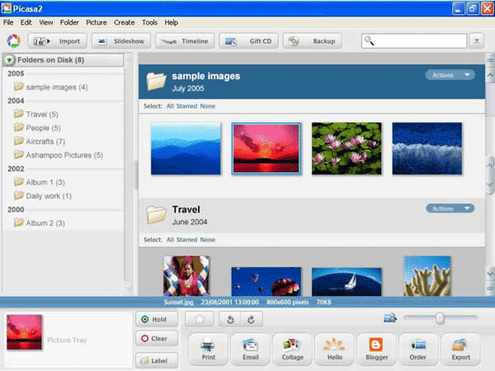Adjust the thumbnail size slider

tap(440, 318)
